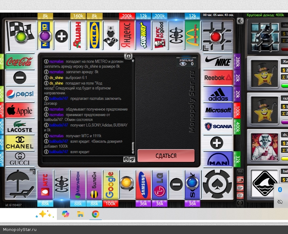
Task: Select the MAN property tile
Action: (x=218, y=159)
